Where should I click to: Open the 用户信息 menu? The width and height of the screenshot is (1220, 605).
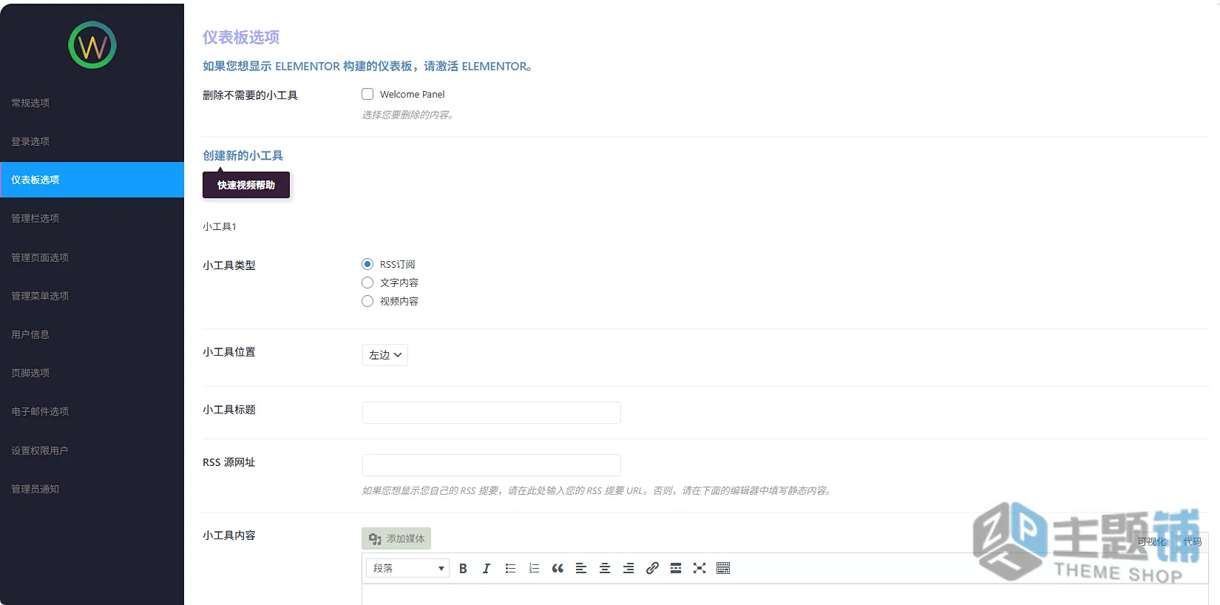coord(92,334)
